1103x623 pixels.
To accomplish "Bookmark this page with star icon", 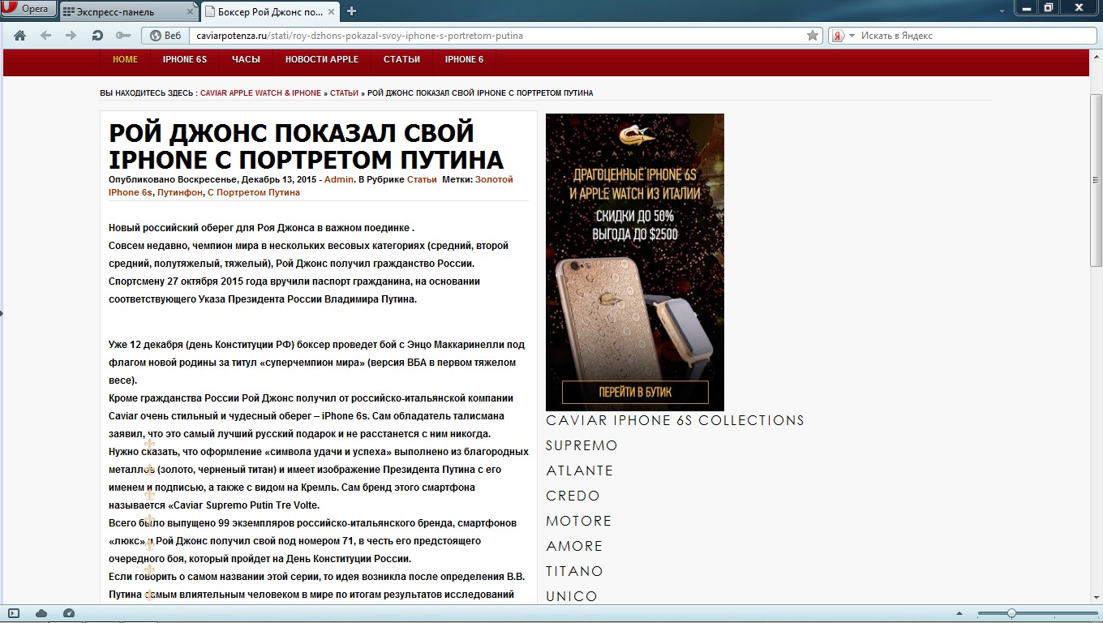I will [x=813, y=36].
